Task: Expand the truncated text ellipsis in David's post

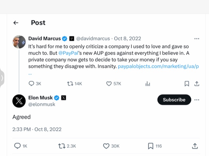Action: [x=30, y=73]
